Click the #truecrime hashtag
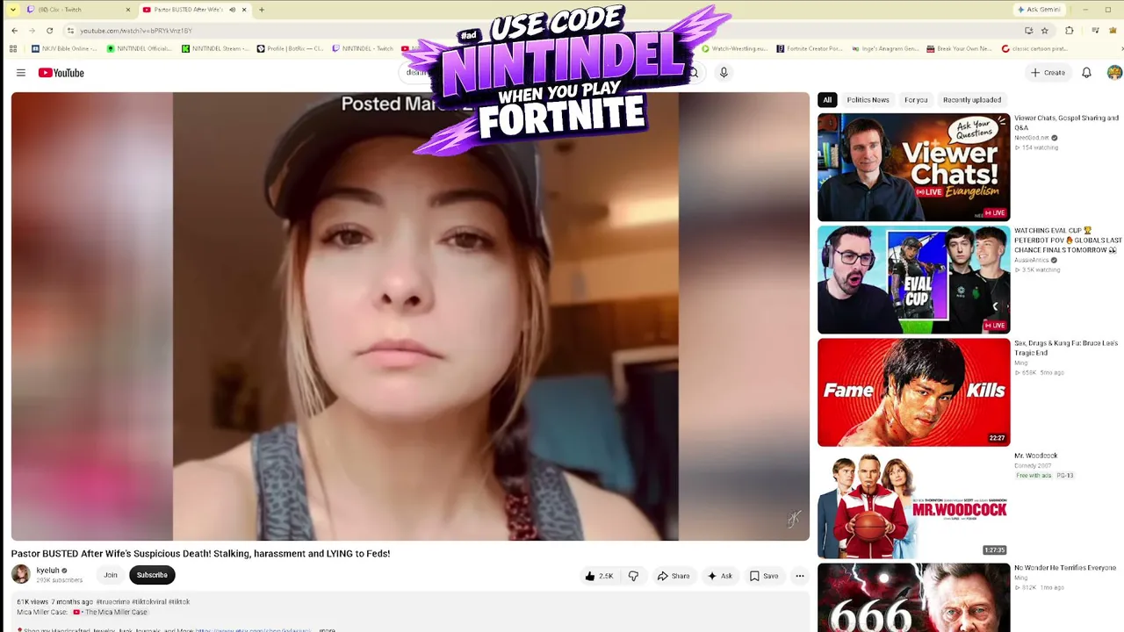 tap(112, 602)
